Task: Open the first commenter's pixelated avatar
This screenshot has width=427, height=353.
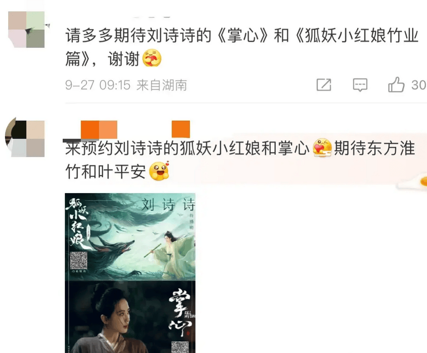Action: (26, 30)
